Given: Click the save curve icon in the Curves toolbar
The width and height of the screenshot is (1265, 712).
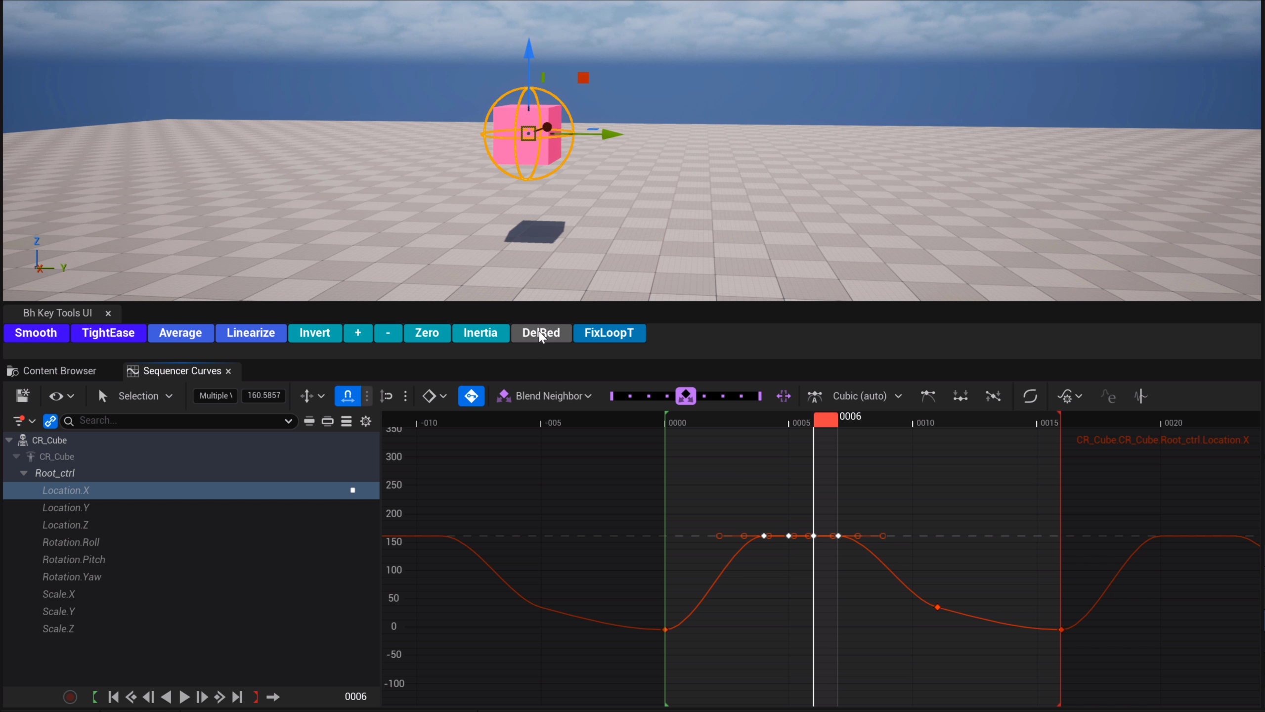Looking at the screenshot, I should [x=23, y=396].
